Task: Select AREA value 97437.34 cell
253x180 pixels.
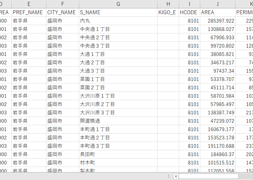Action: pyautogui.click(x=217, y=71)
